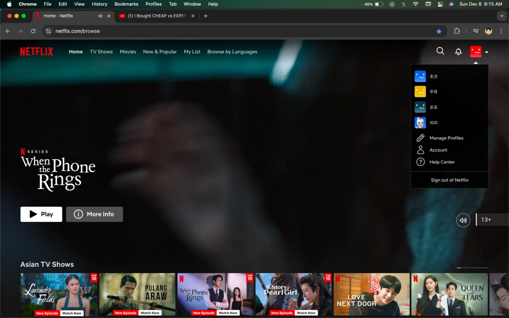Open the TV Shows section
509x318 pixels.
101,52
